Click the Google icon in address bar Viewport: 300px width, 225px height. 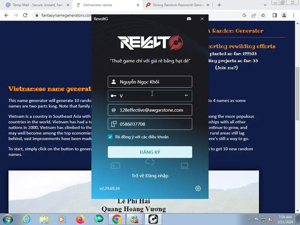[x=244, y=15]
